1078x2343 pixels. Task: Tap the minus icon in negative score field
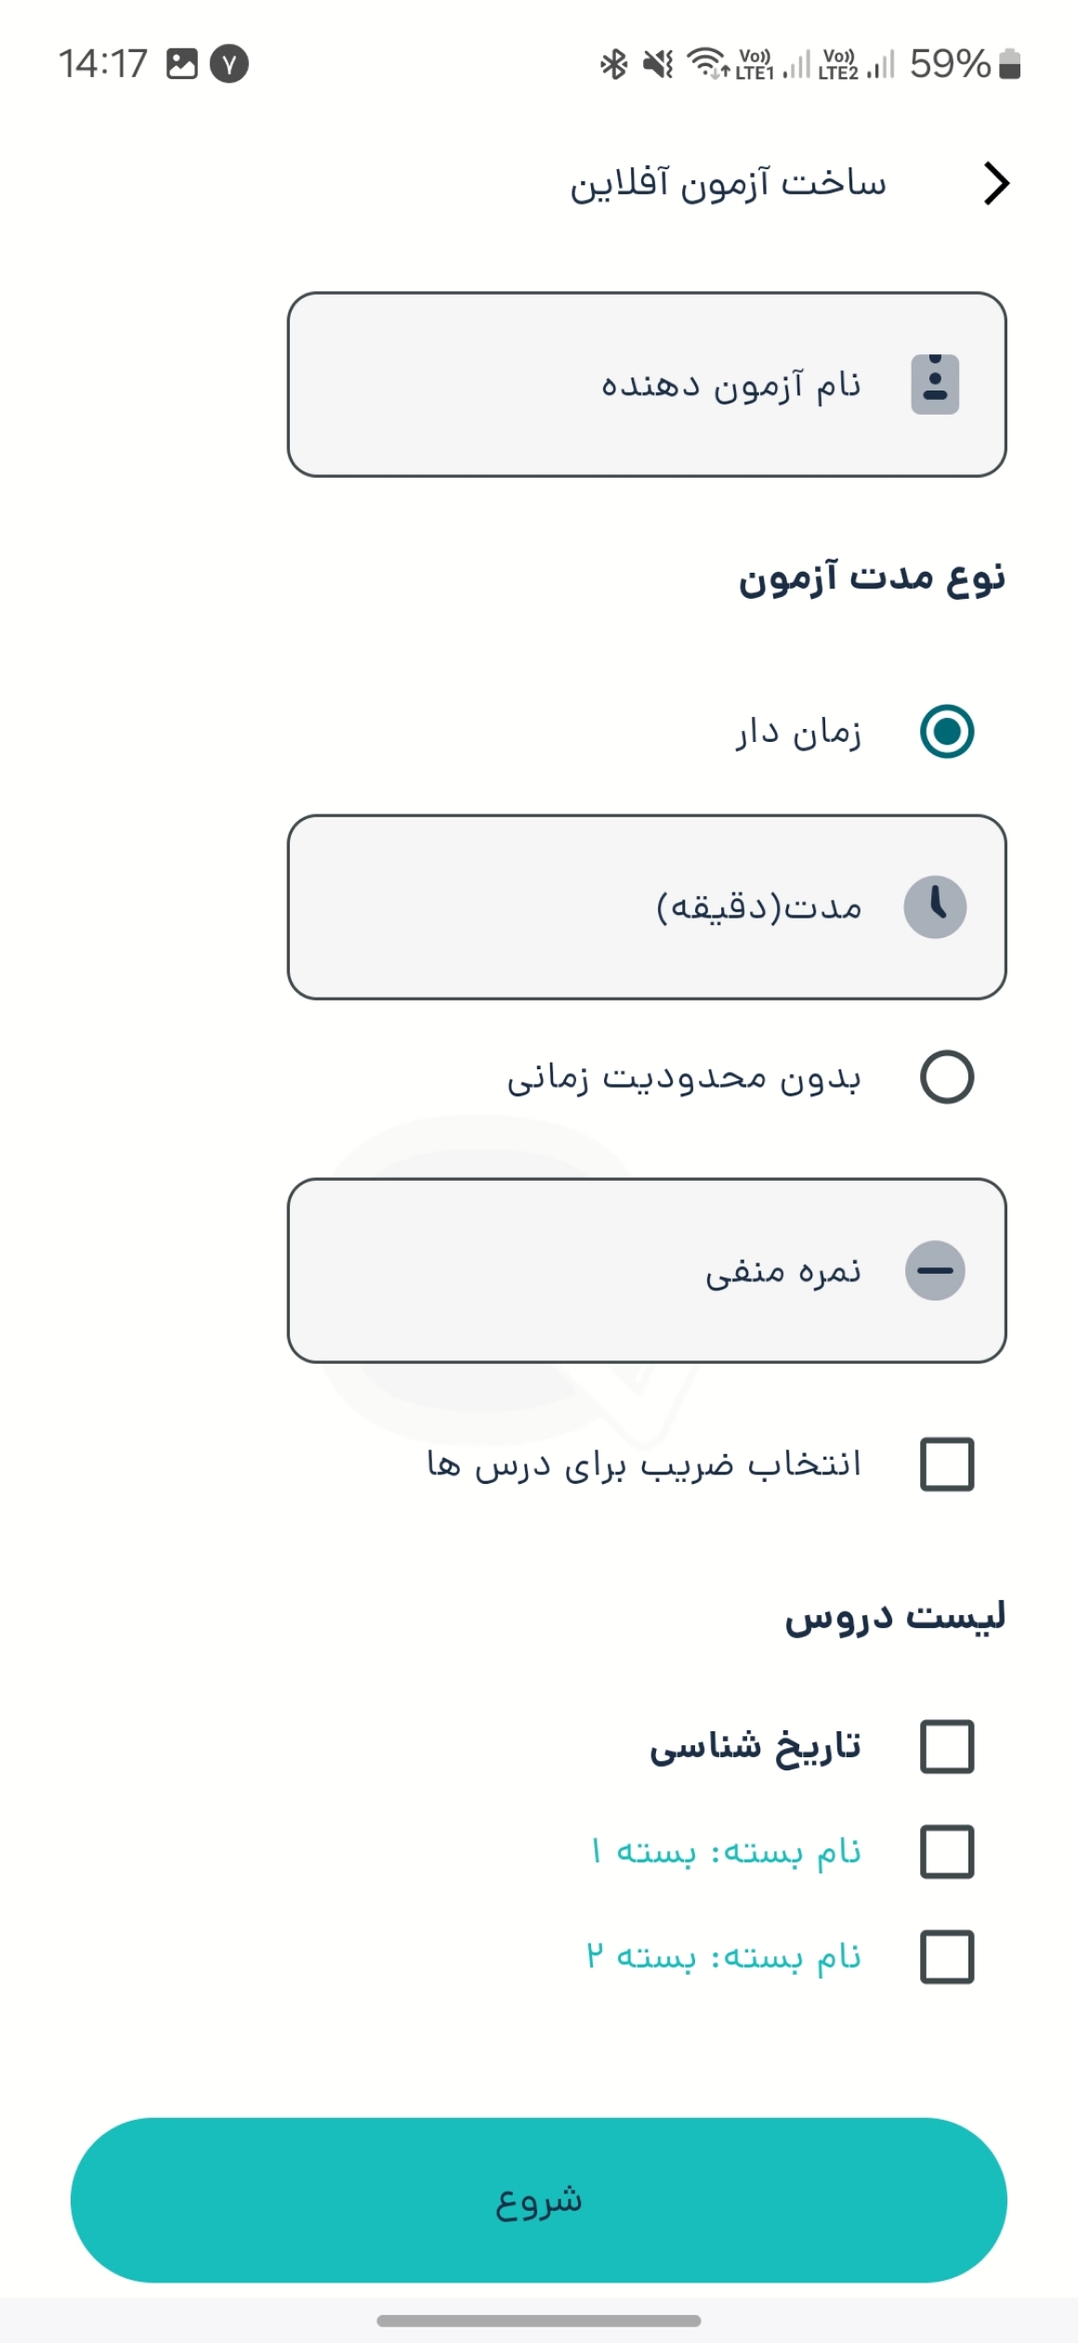[935, 1270]
